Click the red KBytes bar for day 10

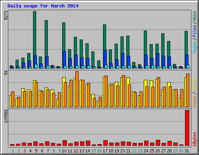coord(65,143)
